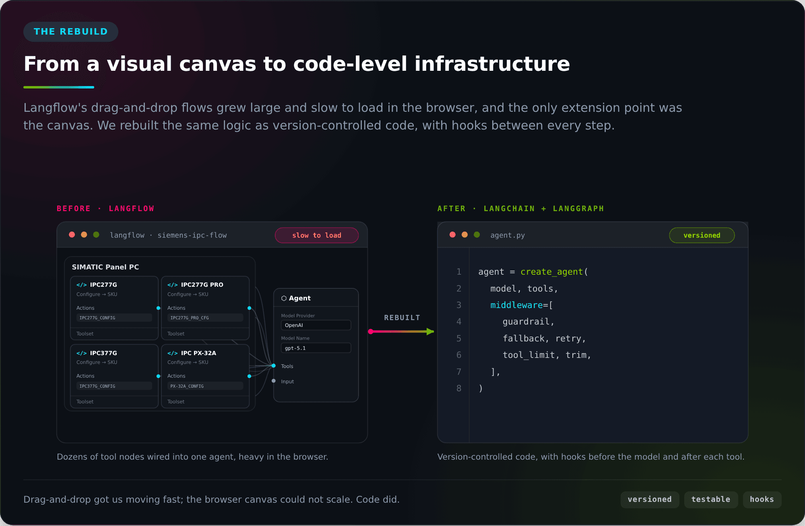Click the testable tag in the footer
805x526 pixels.
coord(711,499)
